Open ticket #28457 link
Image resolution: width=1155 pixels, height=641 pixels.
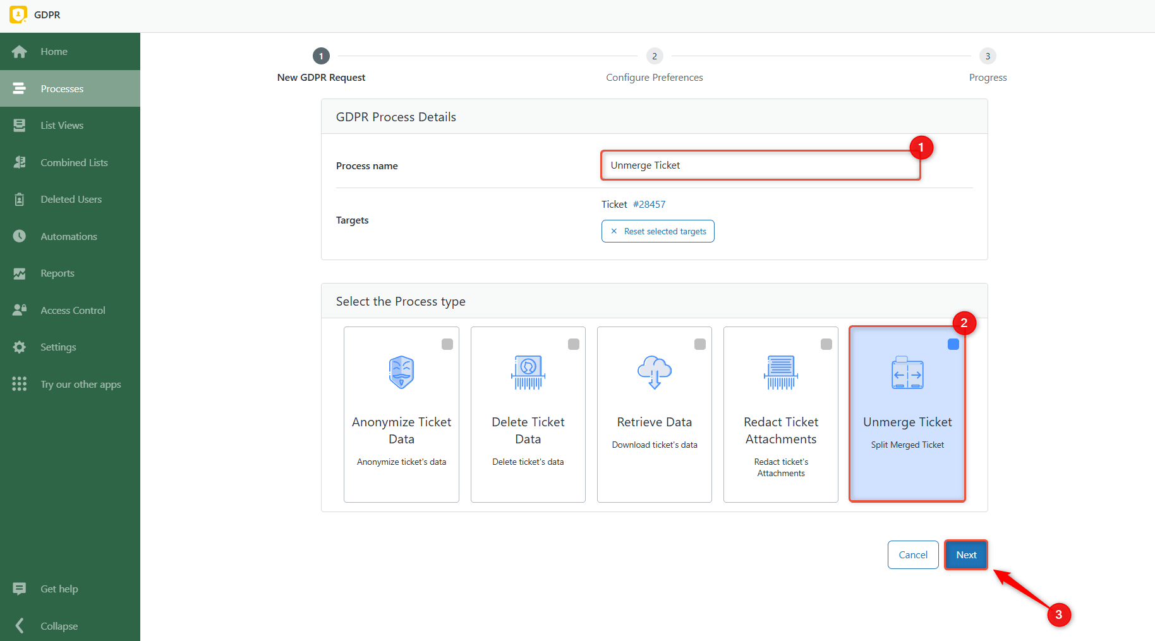click(x=649, y=205)
